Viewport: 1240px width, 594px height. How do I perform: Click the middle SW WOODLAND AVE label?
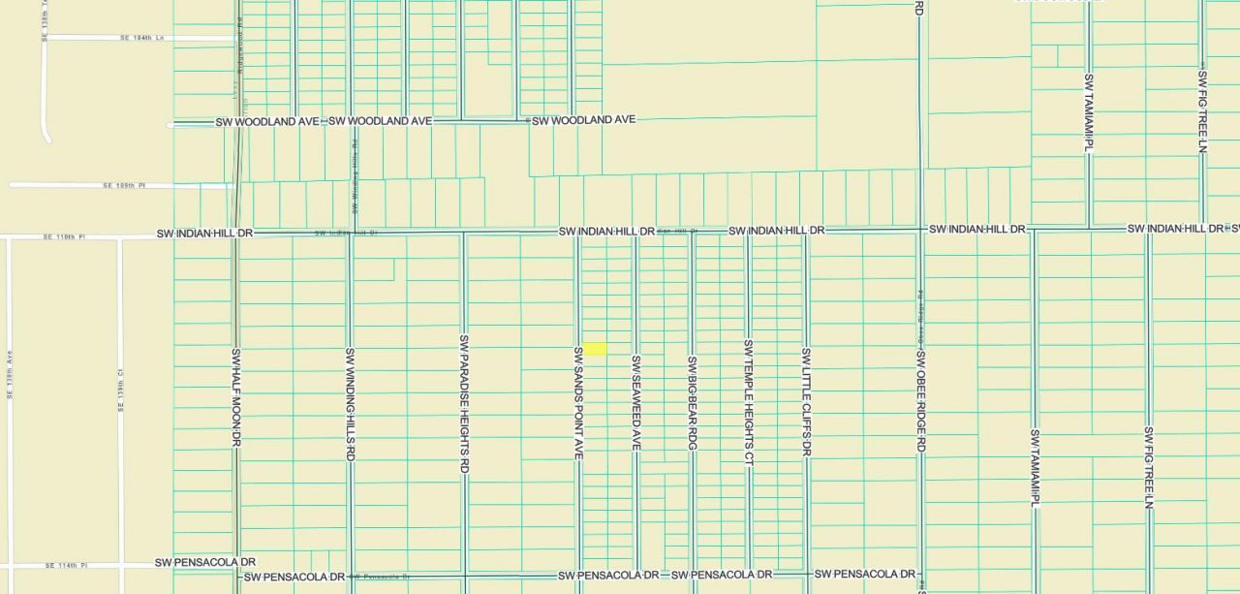click(x=380, y=121)
